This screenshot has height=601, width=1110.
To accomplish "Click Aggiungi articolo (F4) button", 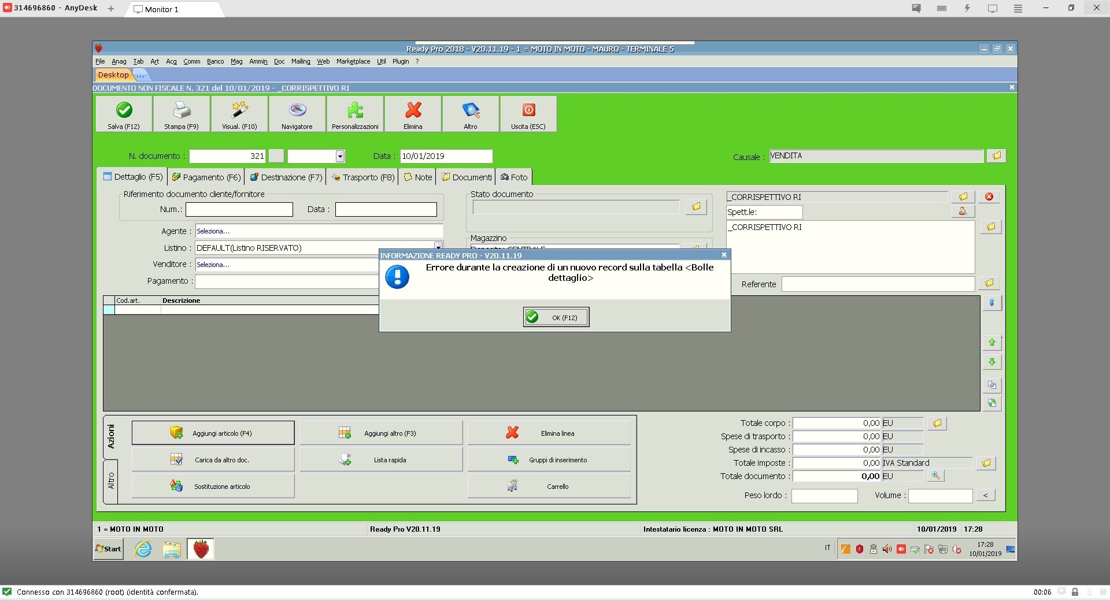I will pos(213,433).
